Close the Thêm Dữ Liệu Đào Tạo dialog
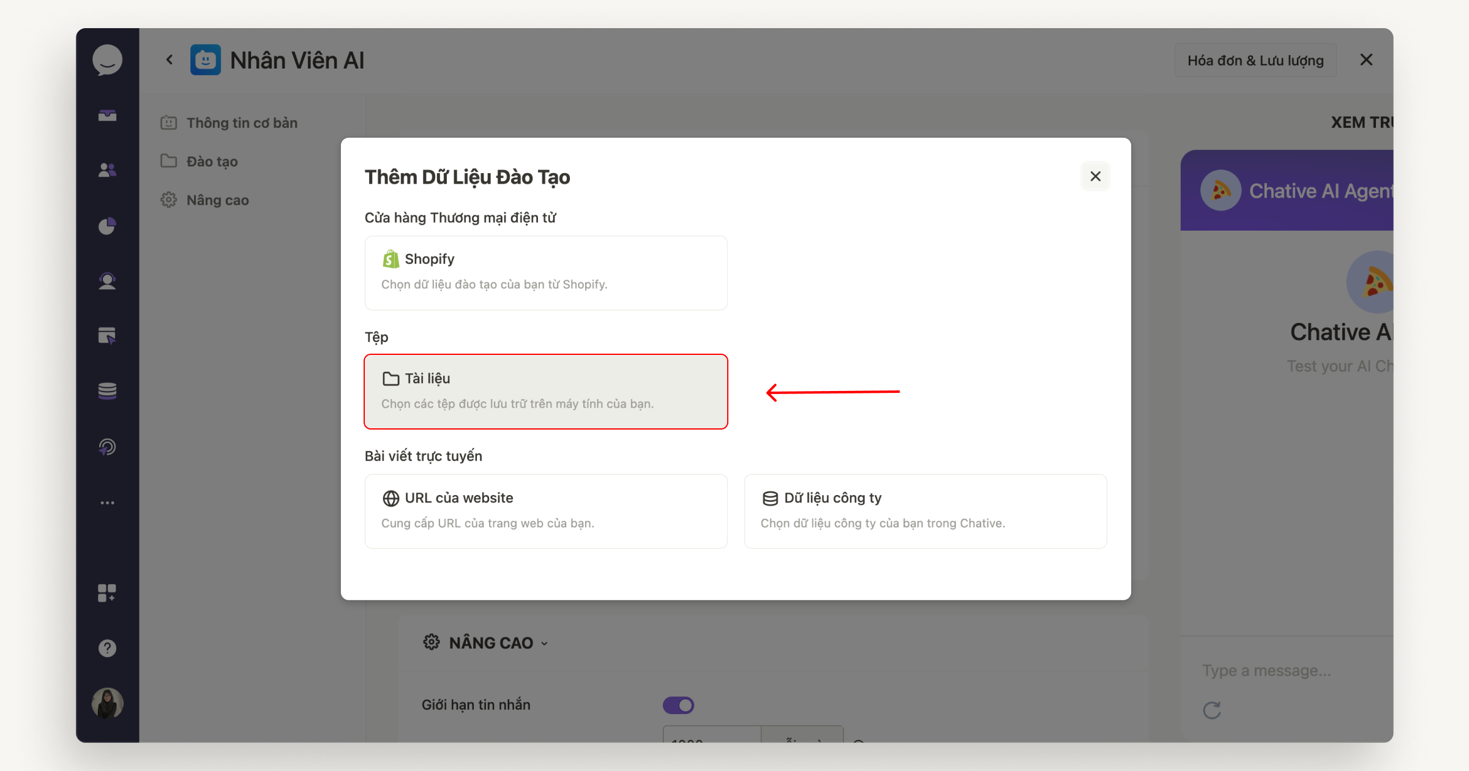1469x771 pixels. [x=1096, y=176]
